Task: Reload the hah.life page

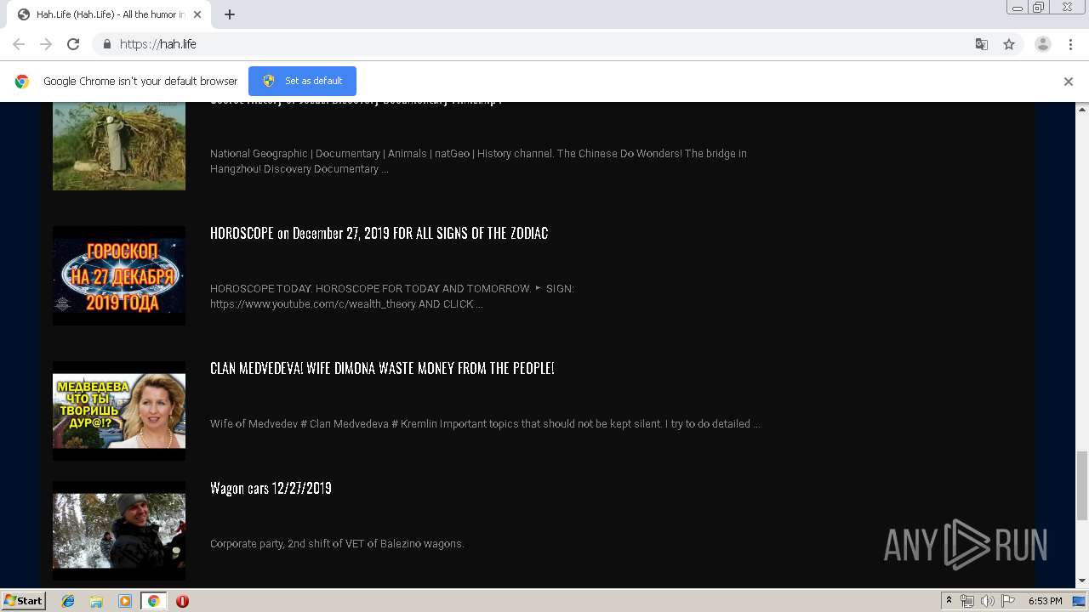Action: [73, 44]
